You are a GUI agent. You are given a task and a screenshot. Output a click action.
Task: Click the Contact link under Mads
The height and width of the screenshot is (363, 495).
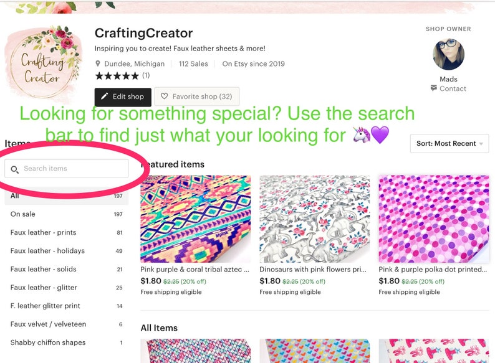453,88
